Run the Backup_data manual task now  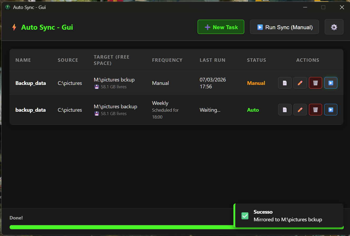pos(331,83)
